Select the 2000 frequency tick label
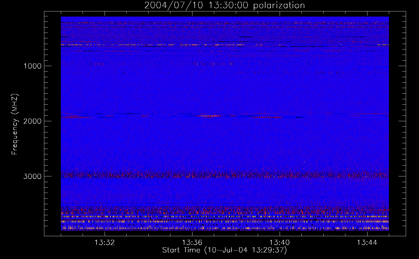 click(x=32, y=121)
